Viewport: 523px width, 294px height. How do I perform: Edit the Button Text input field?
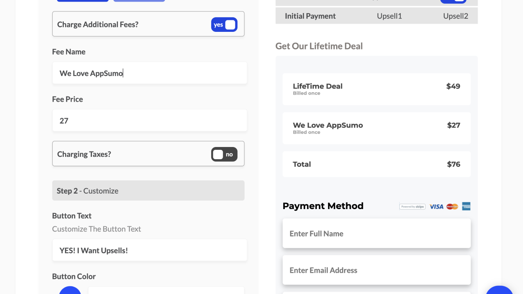(x=150, y=250)
